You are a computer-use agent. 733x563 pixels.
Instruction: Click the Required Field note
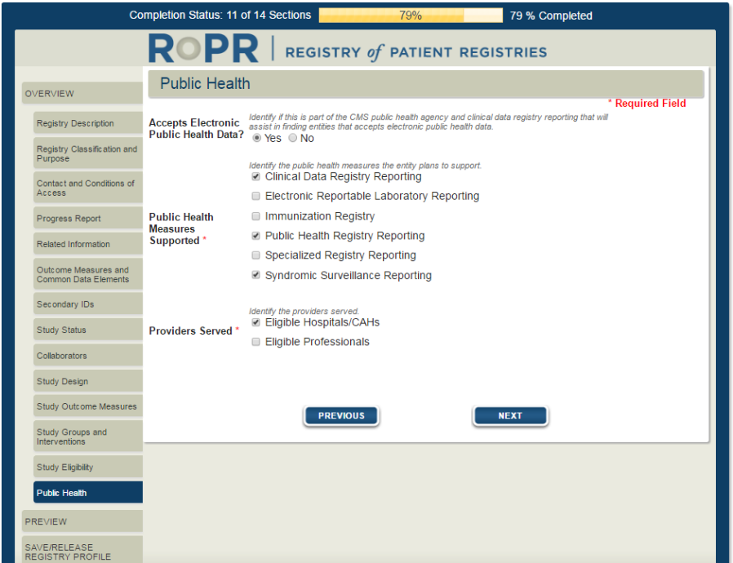(647, 104)
